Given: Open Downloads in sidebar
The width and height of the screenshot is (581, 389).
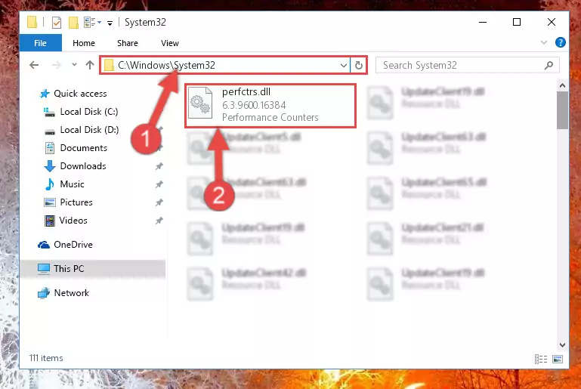Looking at the screenshot, I should coord(83,166).
